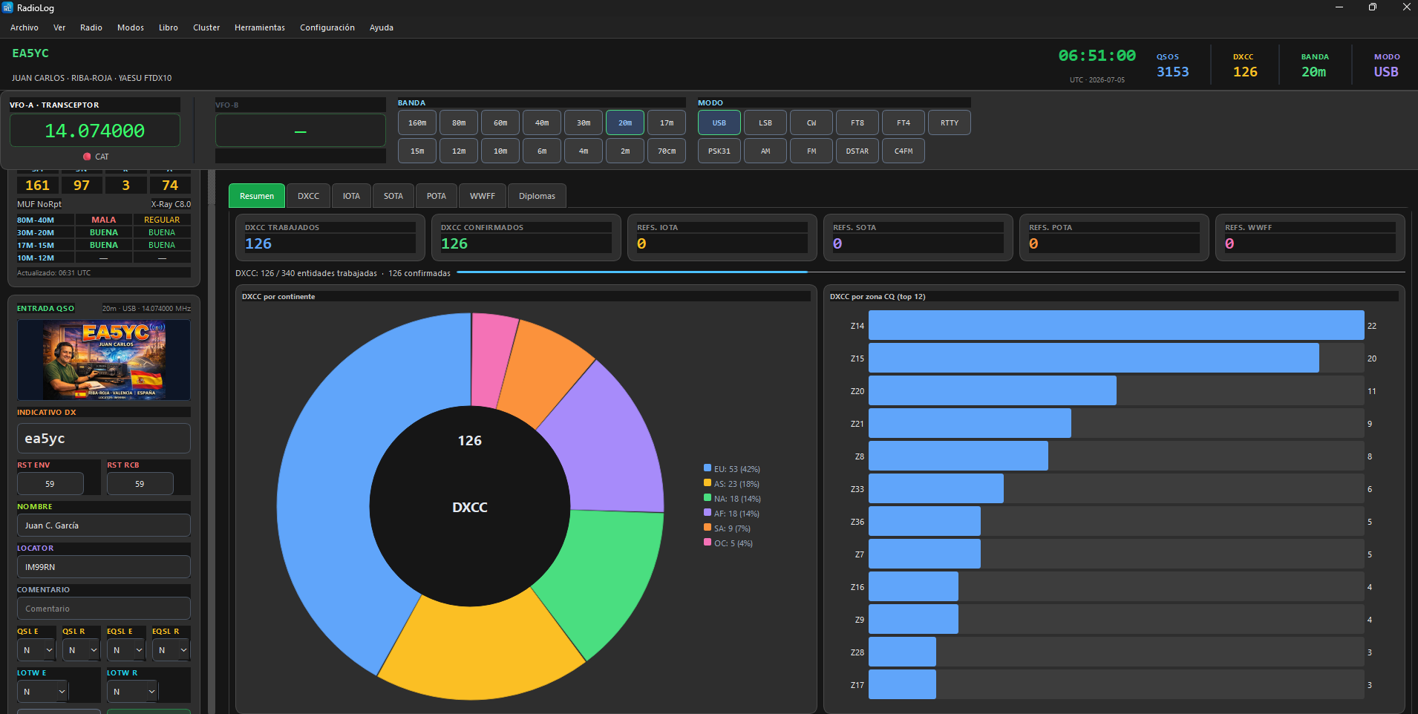
Task: Click the blue EU legend color square
Action: (708, 468)
